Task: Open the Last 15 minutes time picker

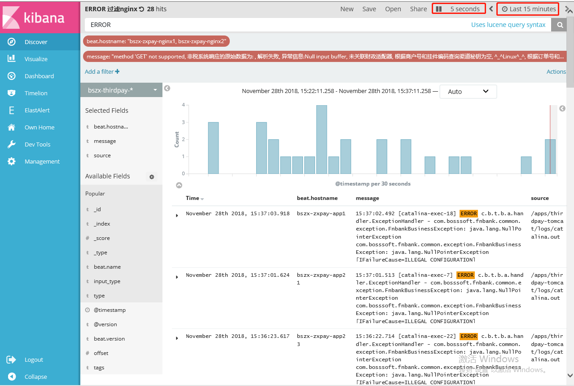Action: click(x=528, y=9)
